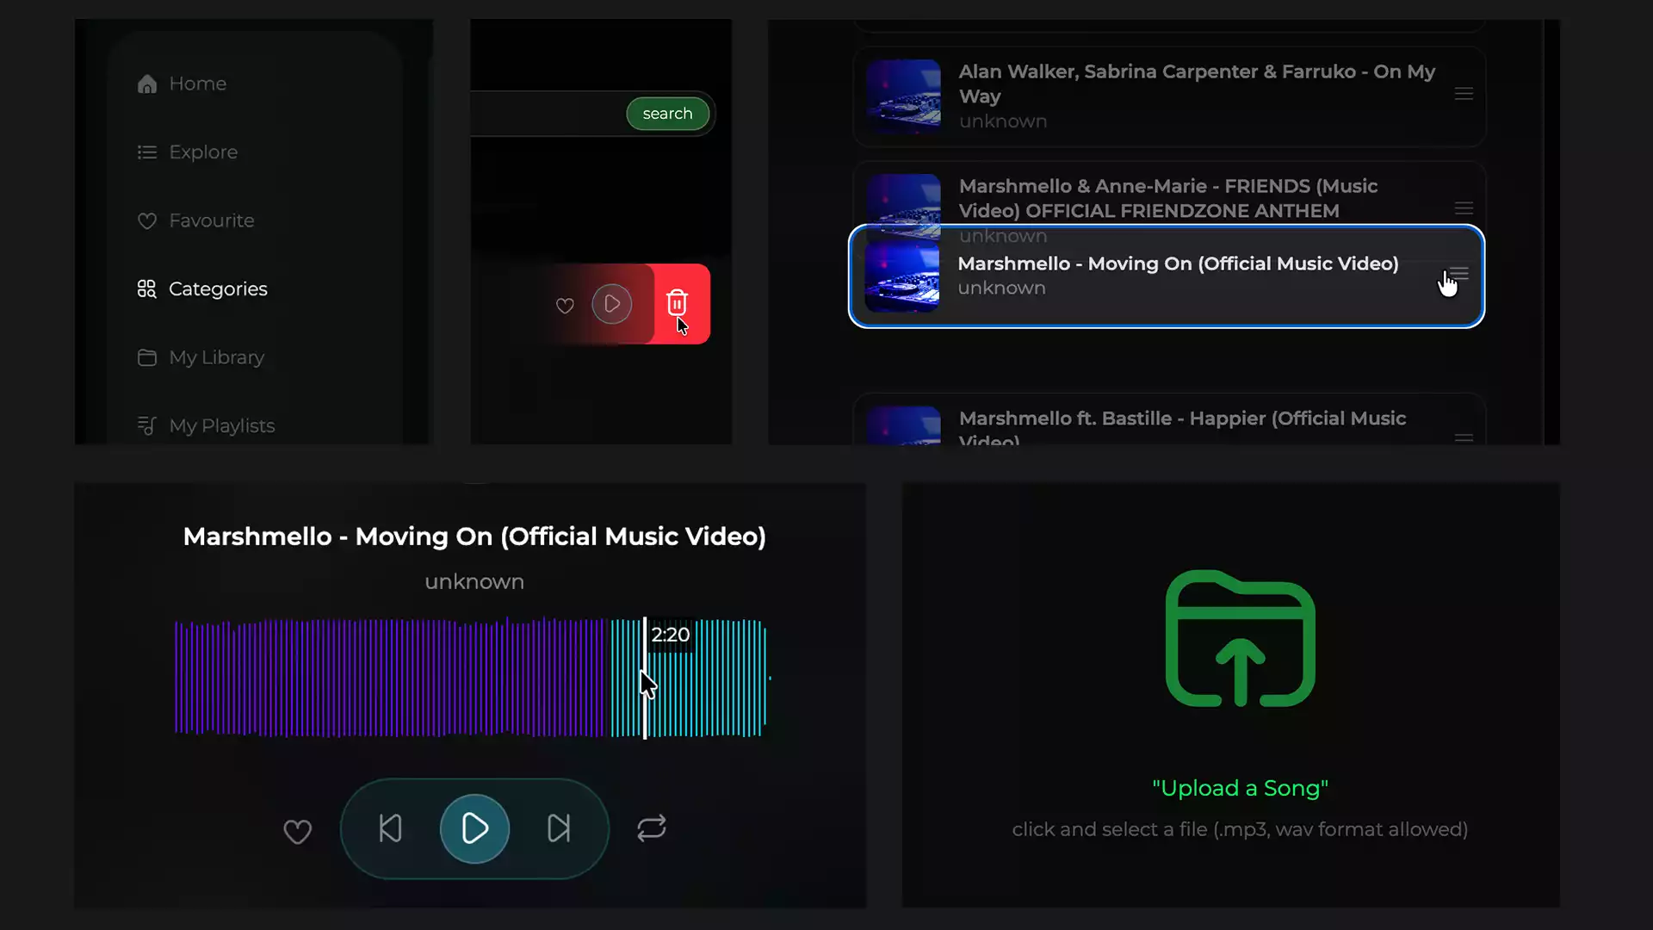Click the player title Marshmello - Moving On

(474, 536)
